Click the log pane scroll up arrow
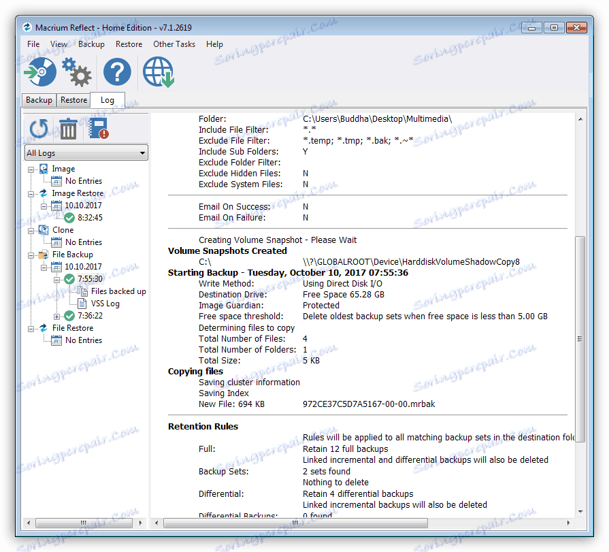The height and width of the screenshot is (552, 609). [x=580, y=119]
